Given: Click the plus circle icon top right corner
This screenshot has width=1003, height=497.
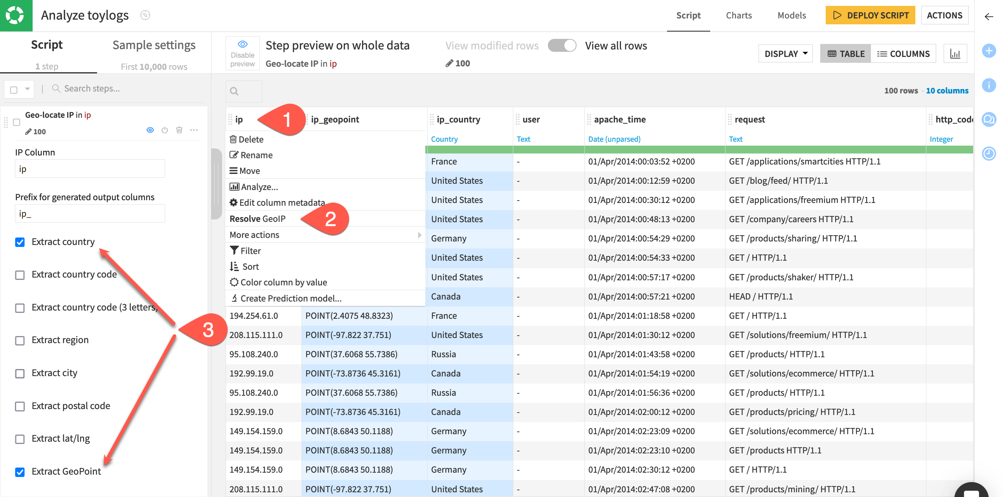Looking at the screenshot, I should (x=991, y=53).
